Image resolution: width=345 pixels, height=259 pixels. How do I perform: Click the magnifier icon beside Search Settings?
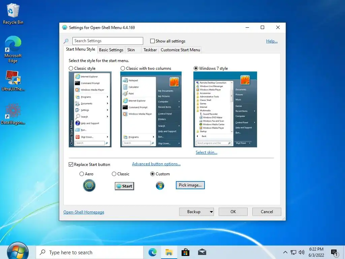tap(66, 41)
